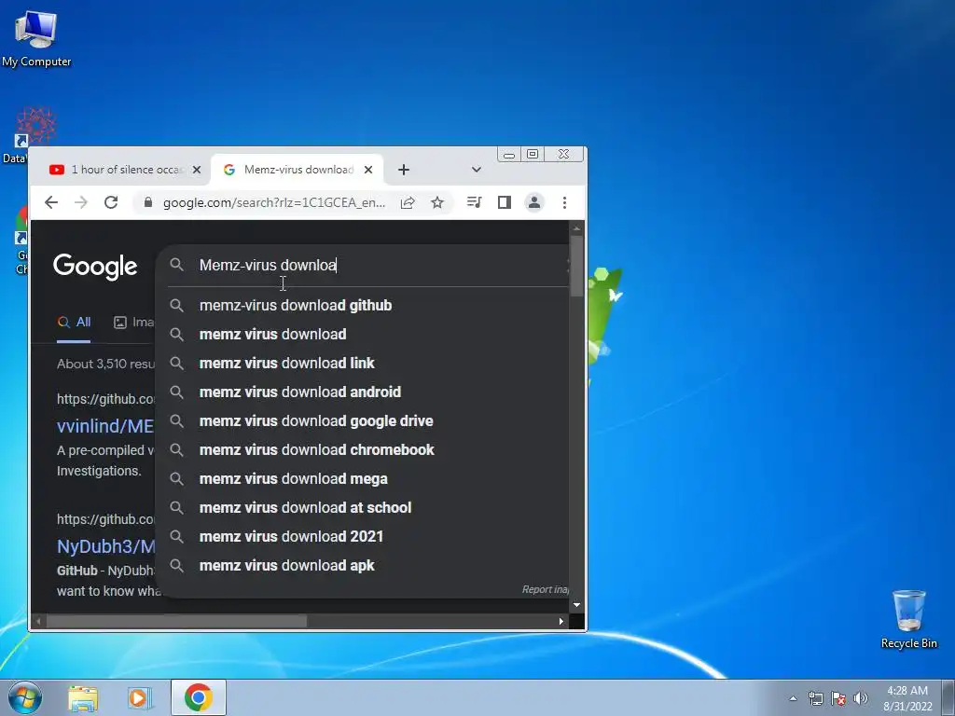Launch Windows Media Player from taskbar

(x=139, y=698)
